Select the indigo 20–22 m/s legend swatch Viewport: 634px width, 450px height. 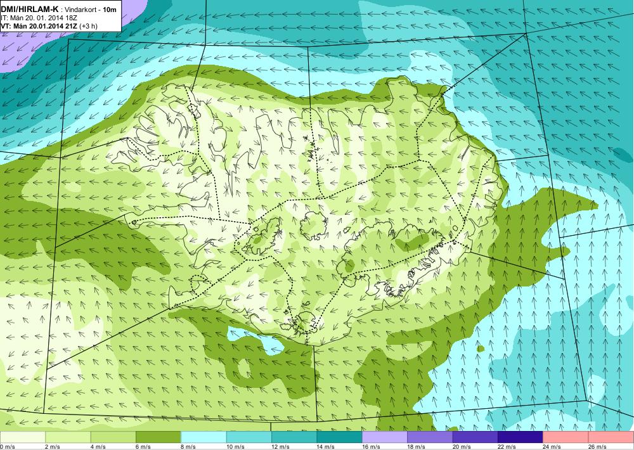(475, 437)
